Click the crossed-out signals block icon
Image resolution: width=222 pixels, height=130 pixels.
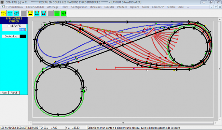[44, 13]
